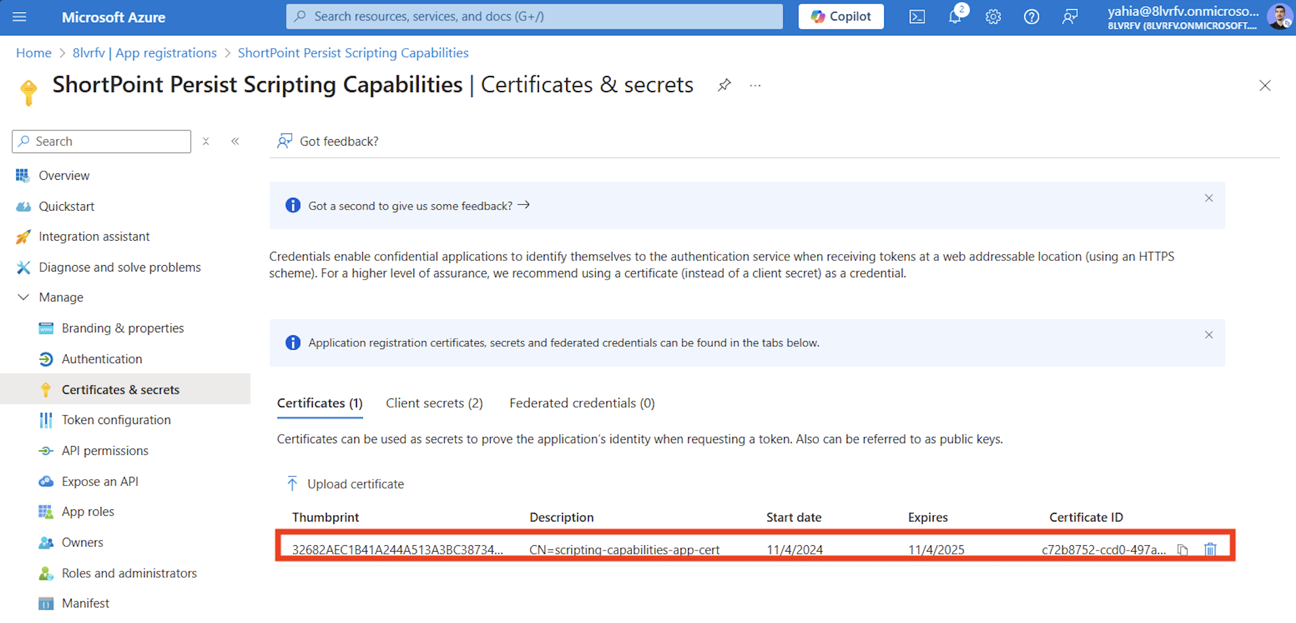
Task: Focus the global search resources box
Action: (x=534, y=16)
